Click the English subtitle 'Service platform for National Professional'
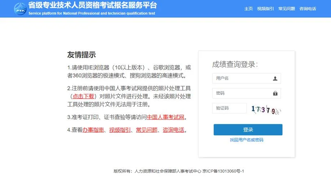The width and height of the screenshot is (331, 180). [x=91, y=13]
